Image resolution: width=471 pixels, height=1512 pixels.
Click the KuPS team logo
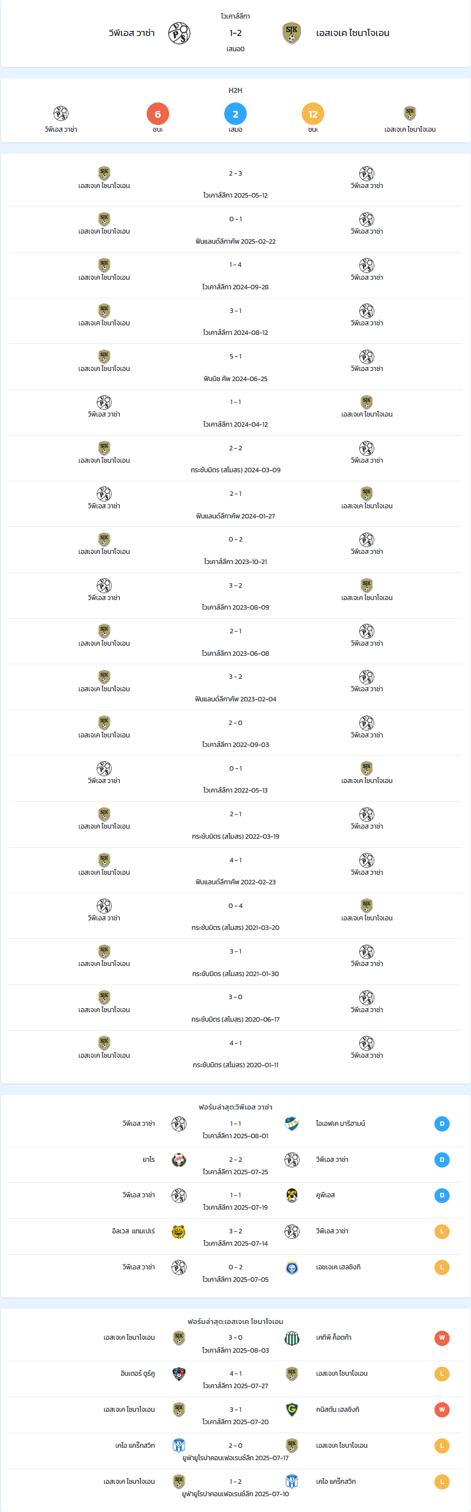pos(292,1195)
